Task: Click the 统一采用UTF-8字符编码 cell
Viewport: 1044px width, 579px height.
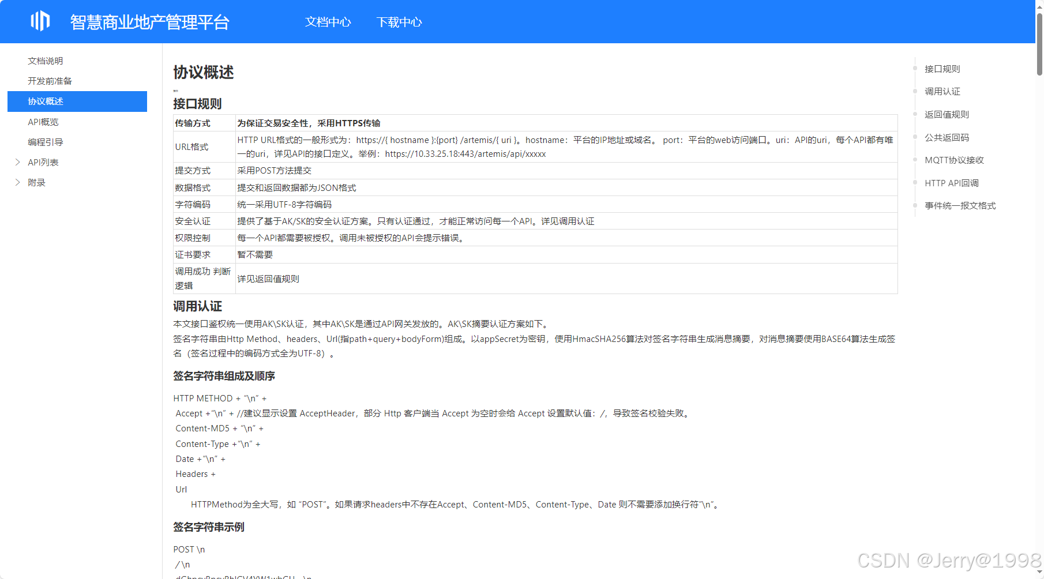Action: [566, 205]
